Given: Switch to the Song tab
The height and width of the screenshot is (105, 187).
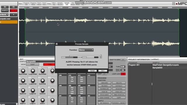Looking at the screenshot, I should (x=49, y=4).
